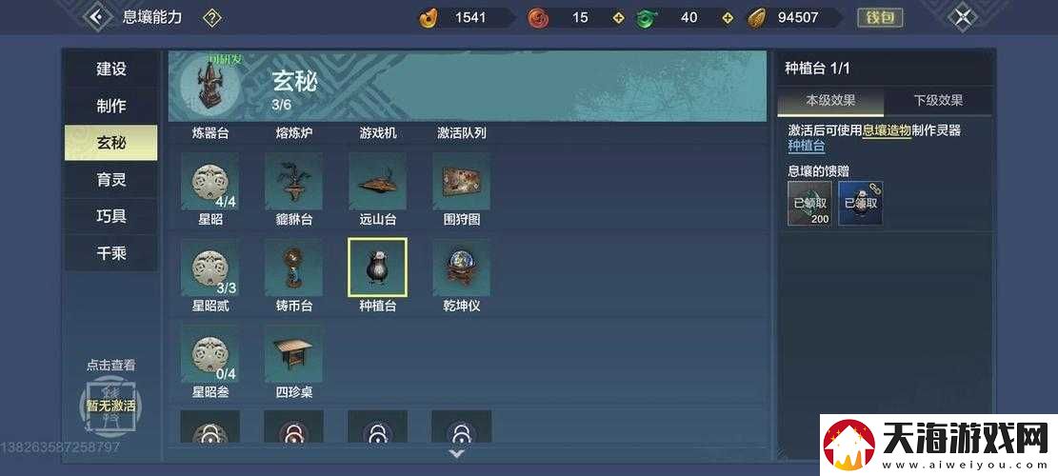This screenshot has width=1058, height=476.
Task: Open the 钱包 wallet button
Action: (880, 17)
